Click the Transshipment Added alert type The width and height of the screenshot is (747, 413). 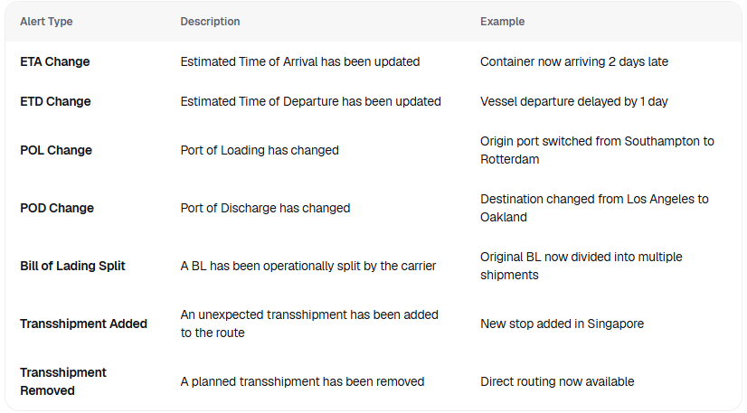click(x=83, y=324)
